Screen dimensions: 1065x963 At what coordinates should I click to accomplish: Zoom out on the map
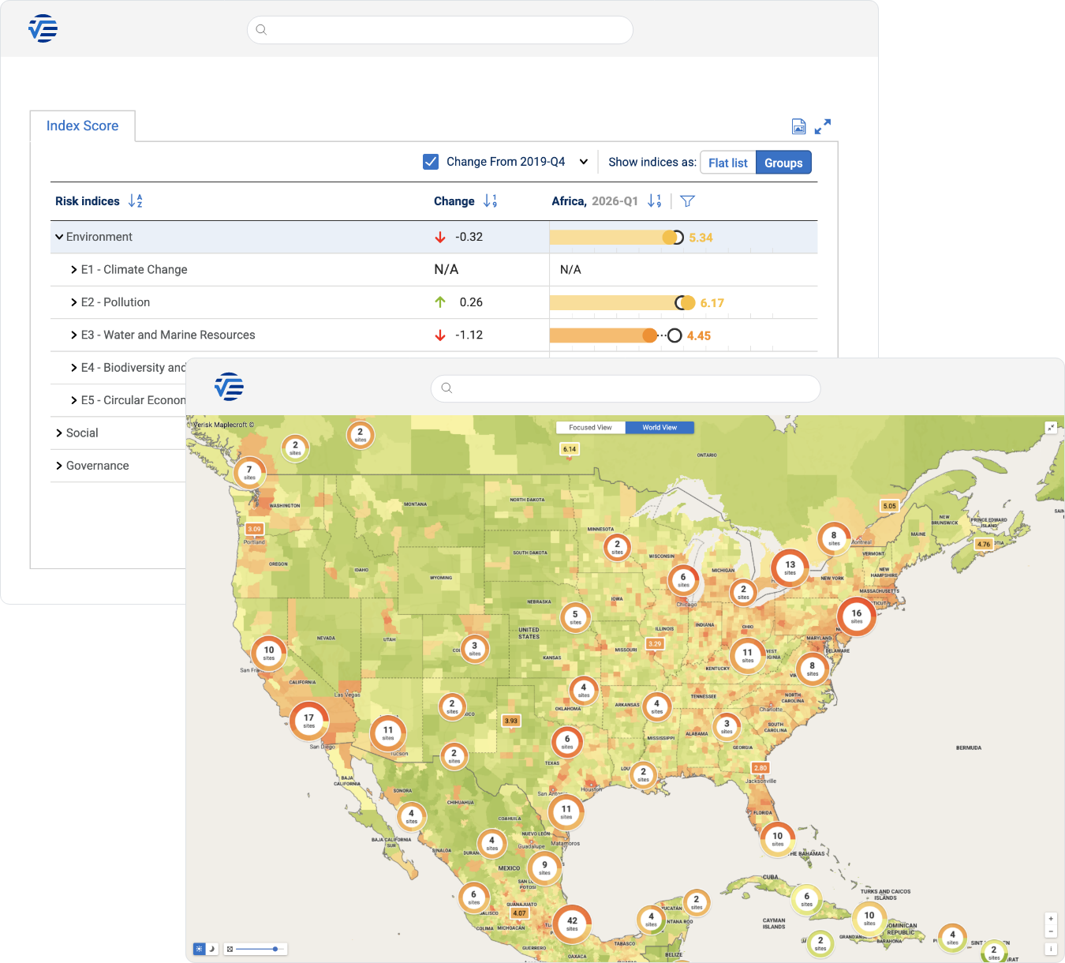coord(1051,931)
